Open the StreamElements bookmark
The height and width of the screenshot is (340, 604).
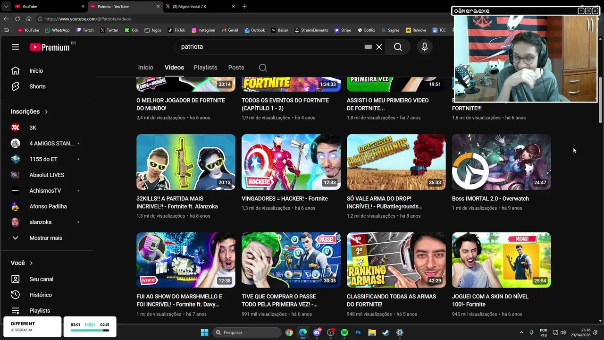point(311,30)
